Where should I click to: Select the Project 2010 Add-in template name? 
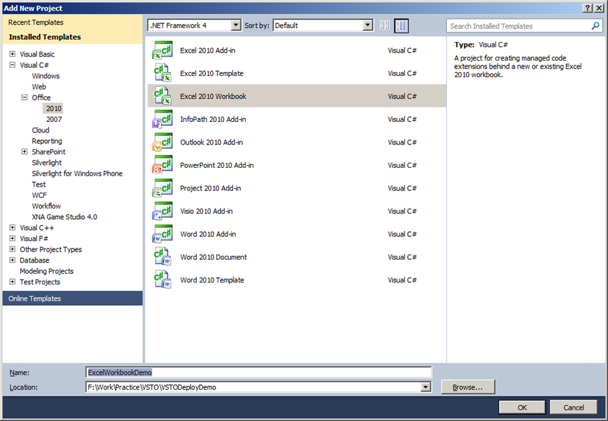[x=211, y=188]
